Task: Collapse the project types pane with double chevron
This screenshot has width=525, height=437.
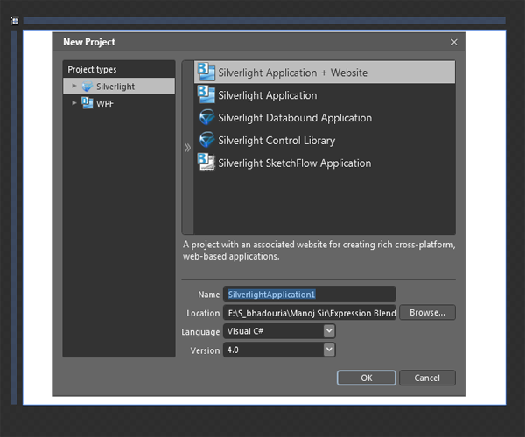Action: pyautogui.click(x=188, y=148)
